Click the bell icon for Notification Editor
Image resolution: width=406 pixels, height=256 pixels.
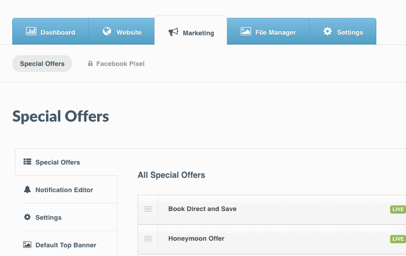27,190
